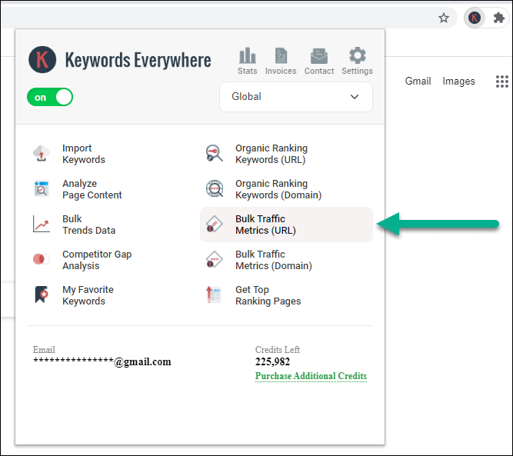Screen dimensions: 513x456
Task: Click the Global dropdown chevron arrow
Action: 355,97
